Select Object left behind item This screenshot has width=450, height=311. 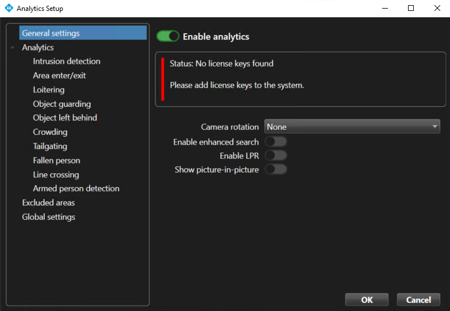point(65,118)
